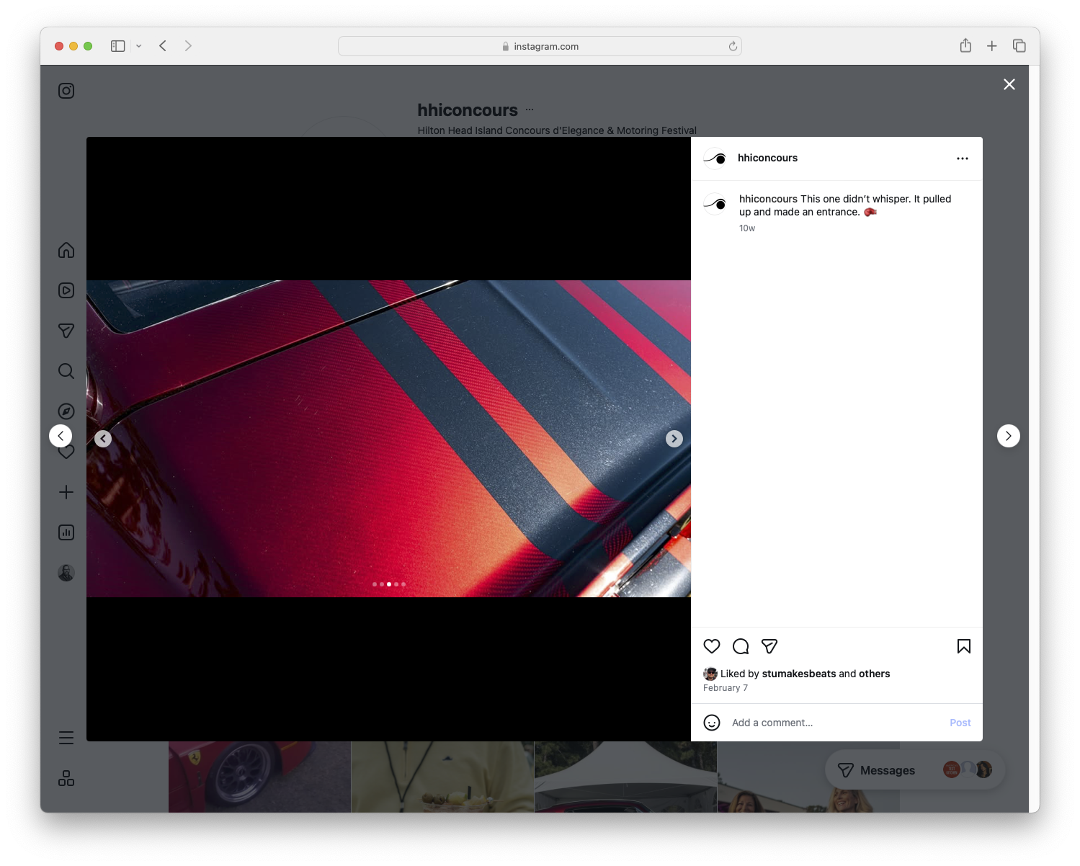Viewport: 1080px width, 866px height.
Task: Advance carousel with the right arrow
Action: [x=674, y=438]
